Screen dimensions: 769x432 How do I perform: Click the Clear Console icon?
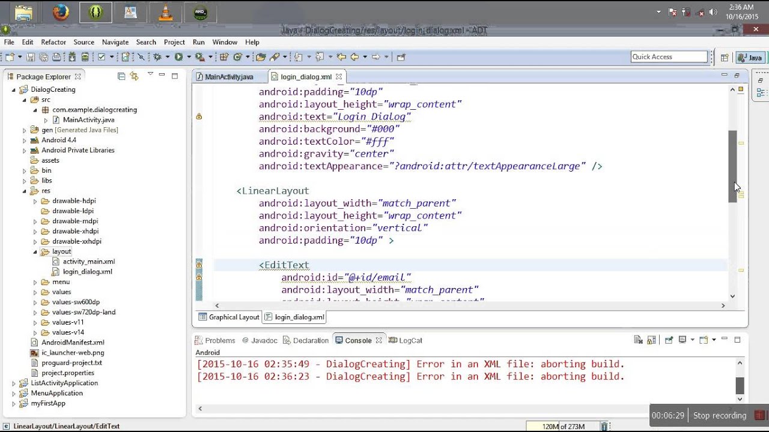click(x=639, y=340)
